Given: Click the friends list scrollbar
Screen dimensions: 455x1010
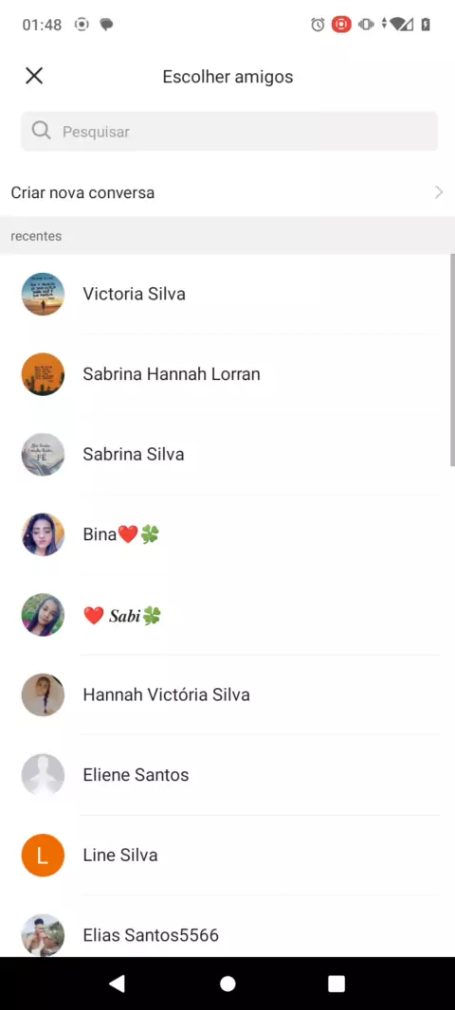Looking at the screenshot, I should pos(452,359).
